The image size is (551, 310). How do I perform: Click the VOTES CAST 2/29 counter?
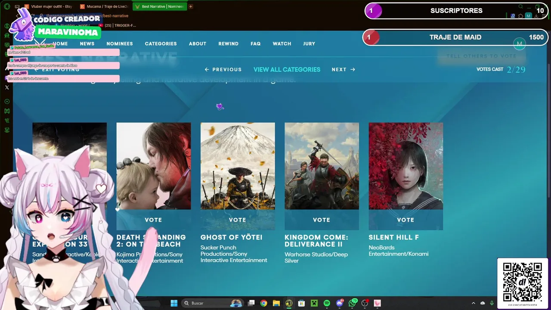(x=501, y=69)
